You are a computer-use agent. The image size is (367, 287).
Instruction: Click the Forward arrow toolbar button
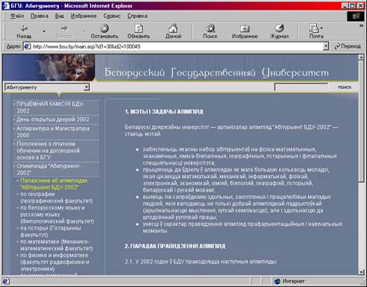tap(64, 31)
